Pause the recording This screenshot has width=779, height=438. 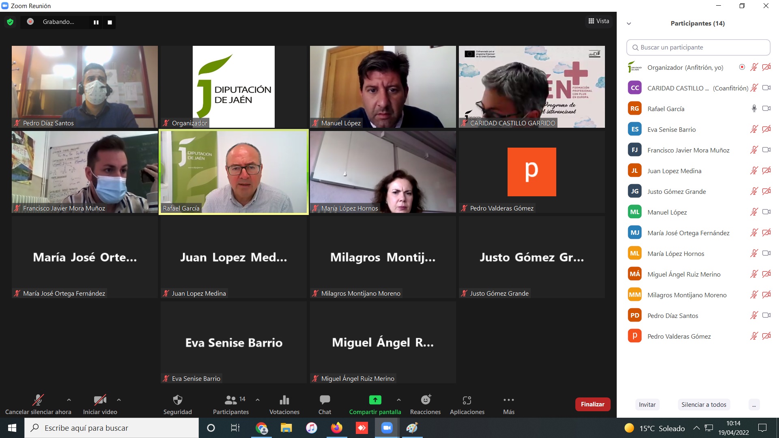96,22
